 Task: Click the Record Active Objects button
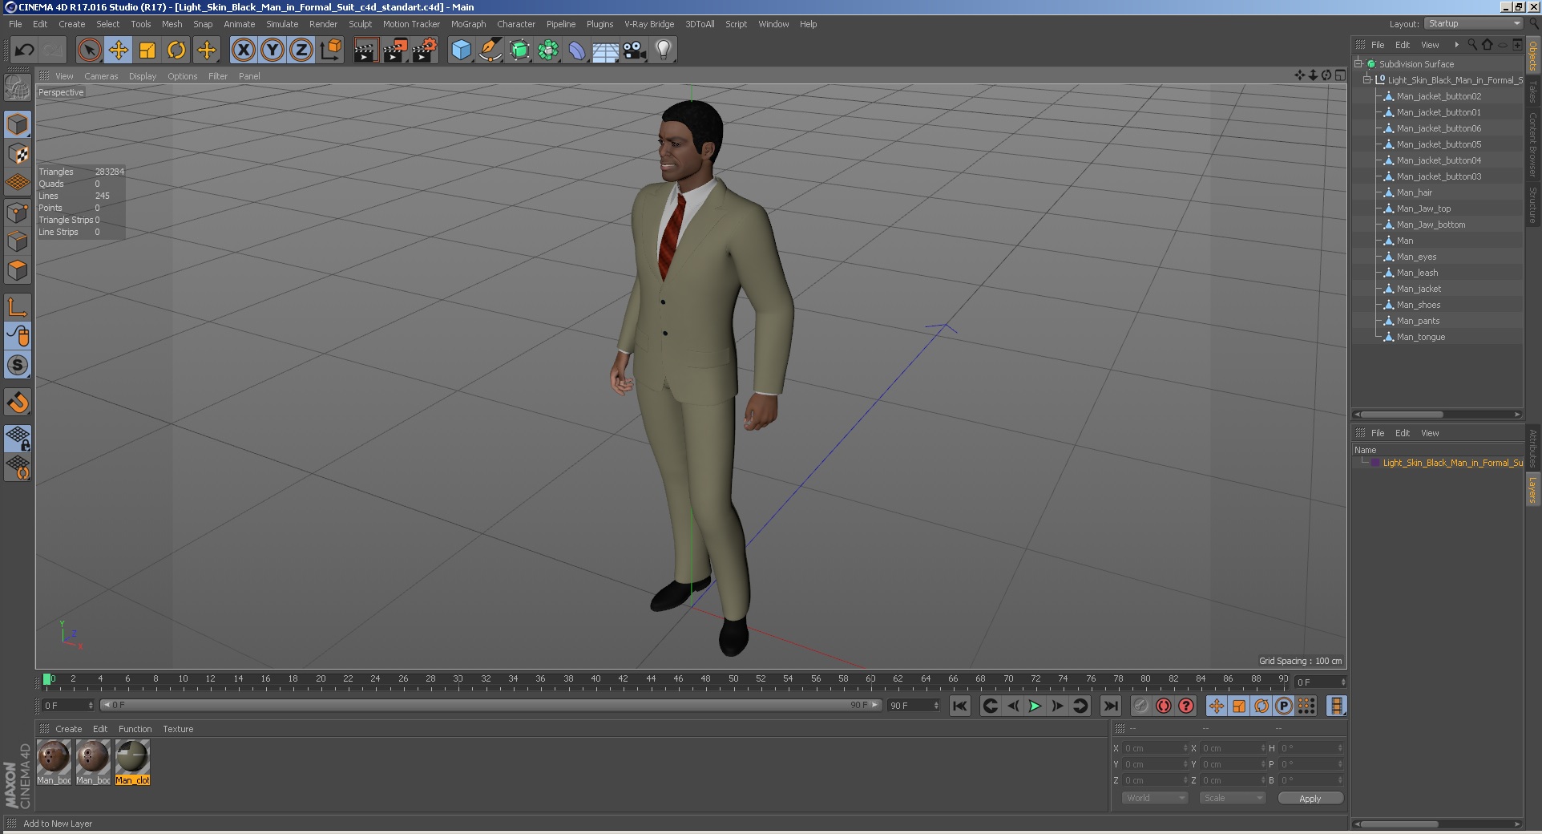[x=1141, y=706]
